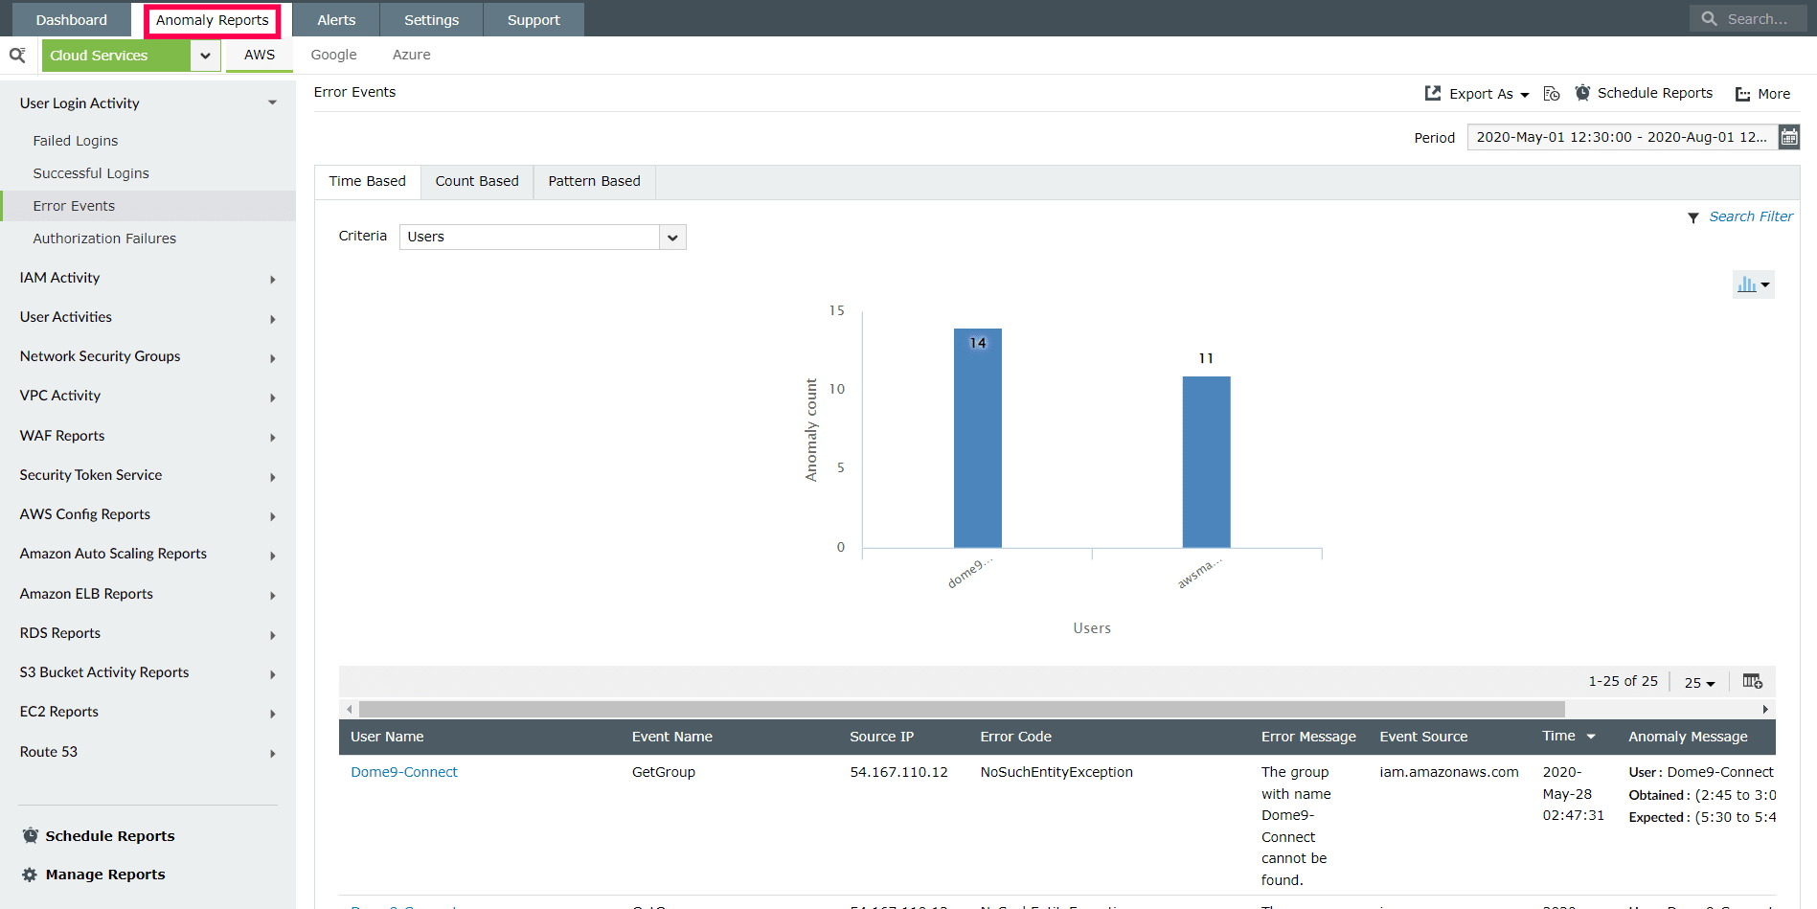Click the export schedule history icon
Screen dimensions: 1817x909
(1551, 93)
